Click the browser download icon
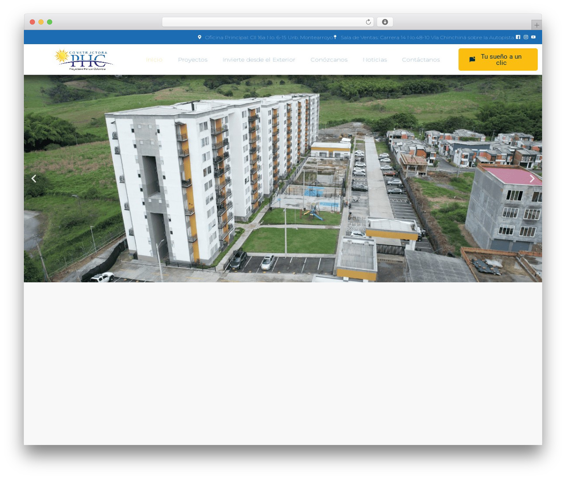This screenshot has width=566, height=479. (x=385, y=22)
